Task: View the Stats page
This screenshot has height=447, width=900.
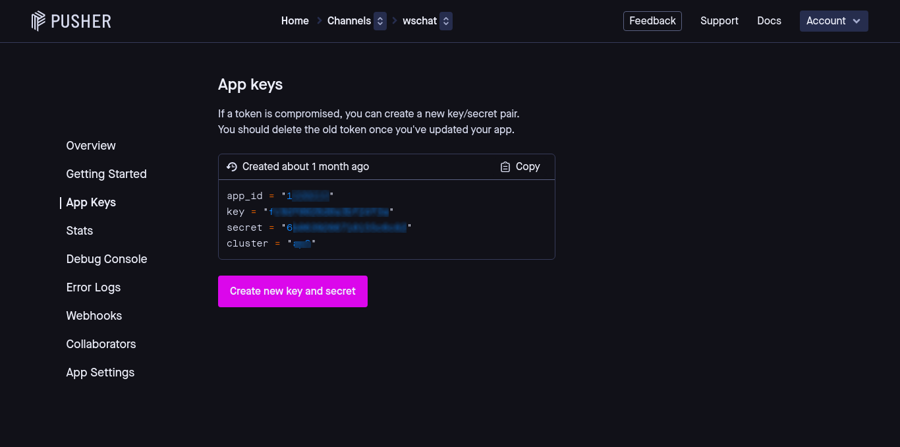Action: [x=80, y=231]
